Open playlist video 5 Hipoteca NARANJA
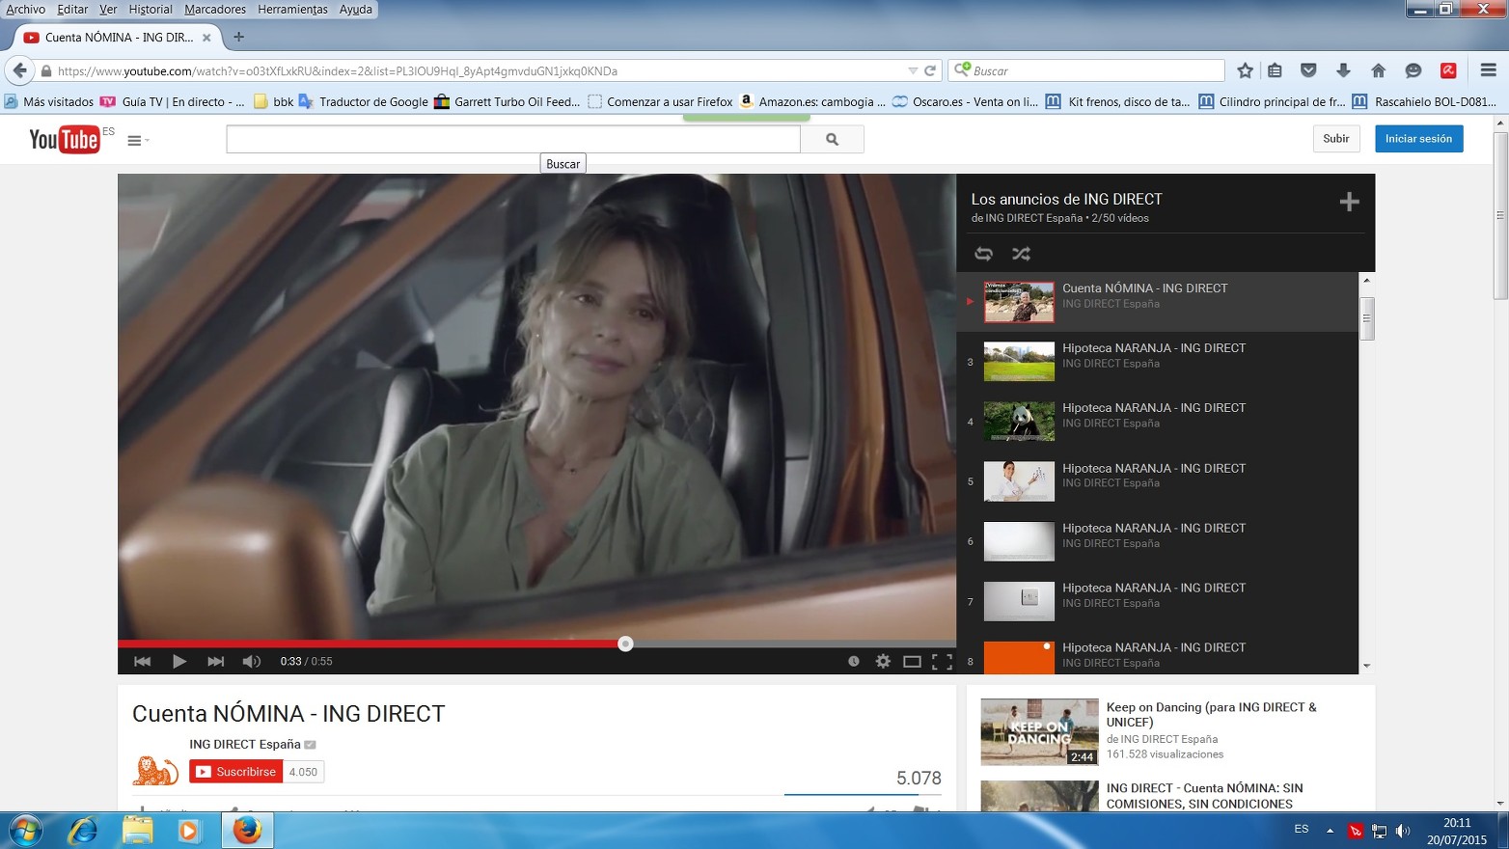 coord(1157,481)
